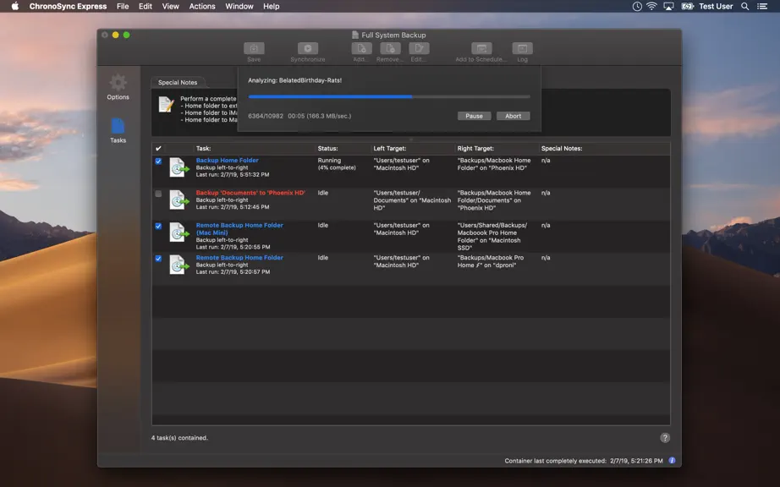Uncheck the Backup Home Folder task checkbox
780x487 pixels.
[158, 161]
